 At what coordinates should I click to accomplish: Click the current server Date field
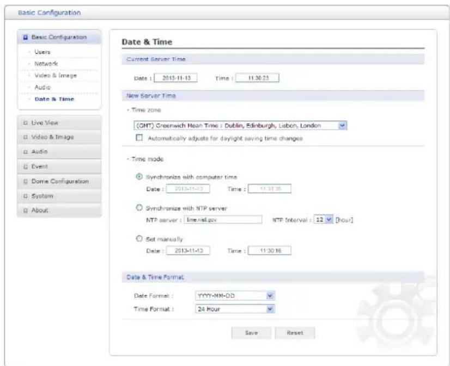175,78
